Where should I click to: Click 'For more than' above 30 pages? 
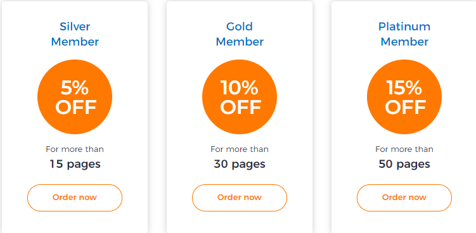coord(240,149)
